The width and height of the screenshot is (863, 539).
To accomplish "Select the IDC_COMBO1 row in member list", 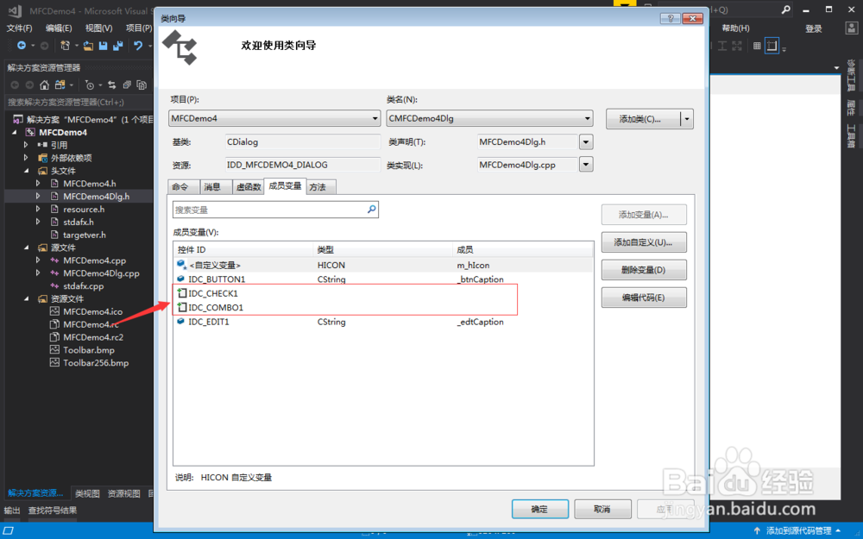I will click(383, 308).
